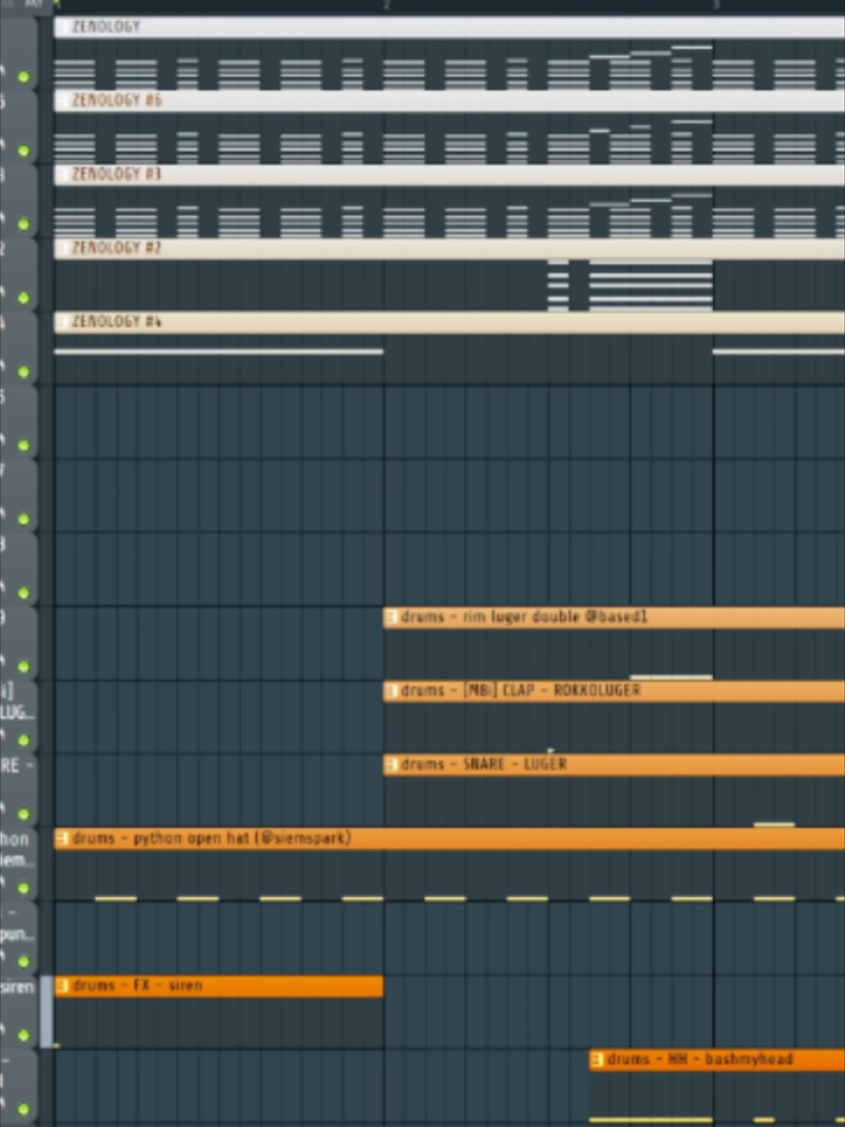Image resolution: width=845 pixels, height=1127 pixels.
Task: Open the python open hat clip menu icon
Action: click(x=63, y=839)
